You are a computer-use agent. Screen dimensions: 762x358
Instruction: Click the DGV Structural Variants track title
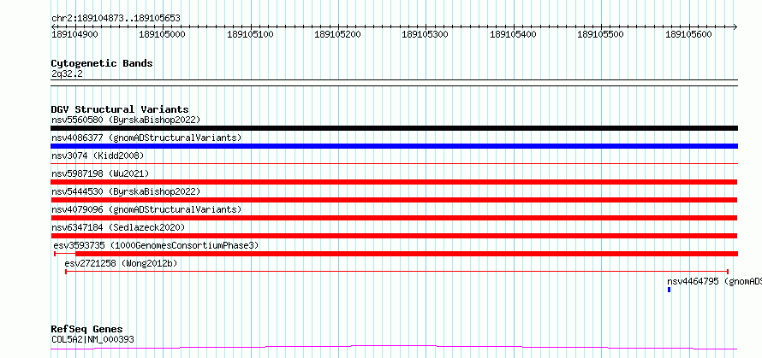click(x=120, y=109)
